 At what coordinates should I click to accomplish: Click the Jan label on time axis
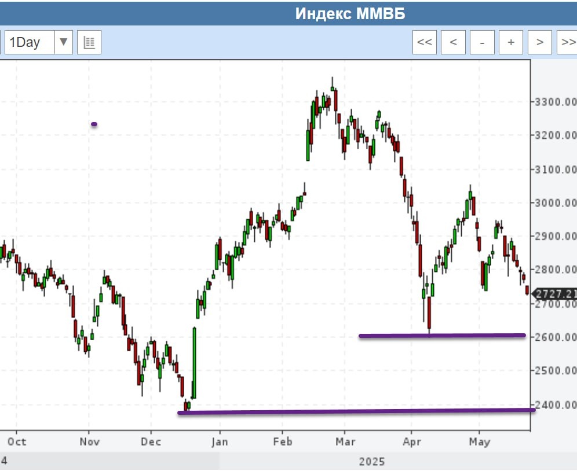coord(220,441)
